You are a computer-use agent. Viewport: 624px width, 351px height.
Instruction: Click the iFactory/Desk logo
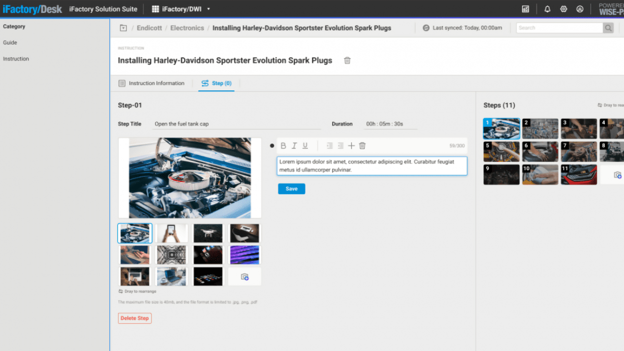[x=32, y=9]
